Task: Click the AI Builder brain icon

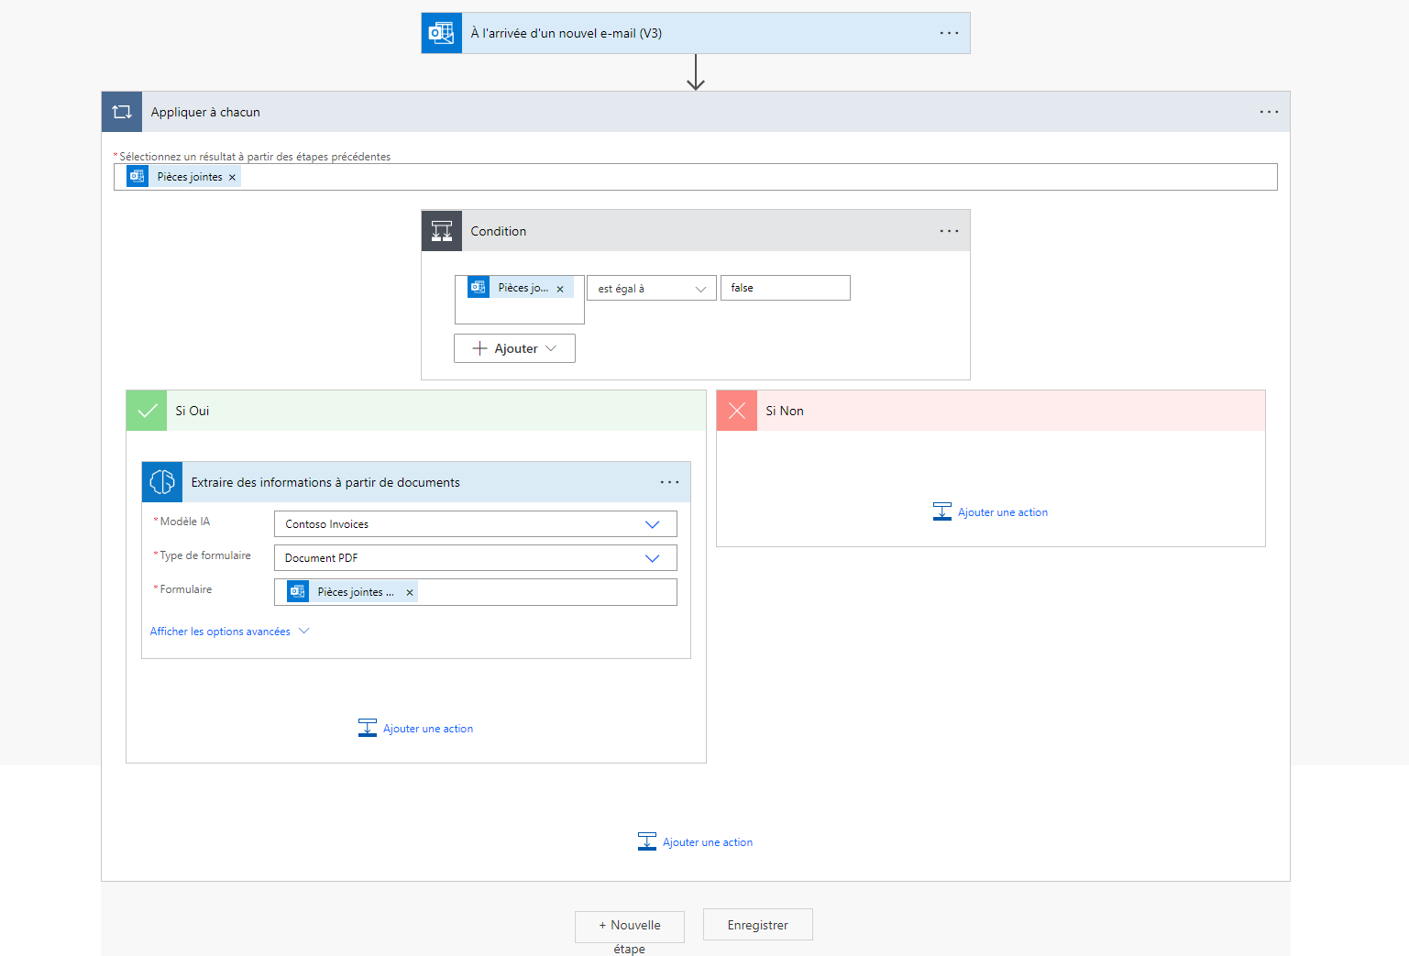Action: pos(162,482)
